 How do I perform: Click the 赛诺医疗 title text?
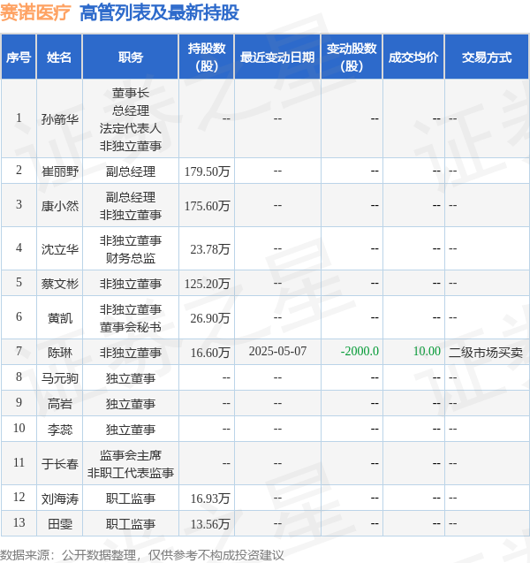coord(35,13)
